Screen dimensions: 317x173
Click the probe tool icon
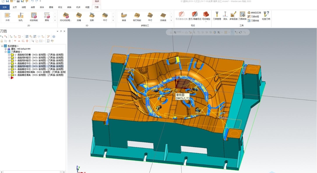(225, 16)
